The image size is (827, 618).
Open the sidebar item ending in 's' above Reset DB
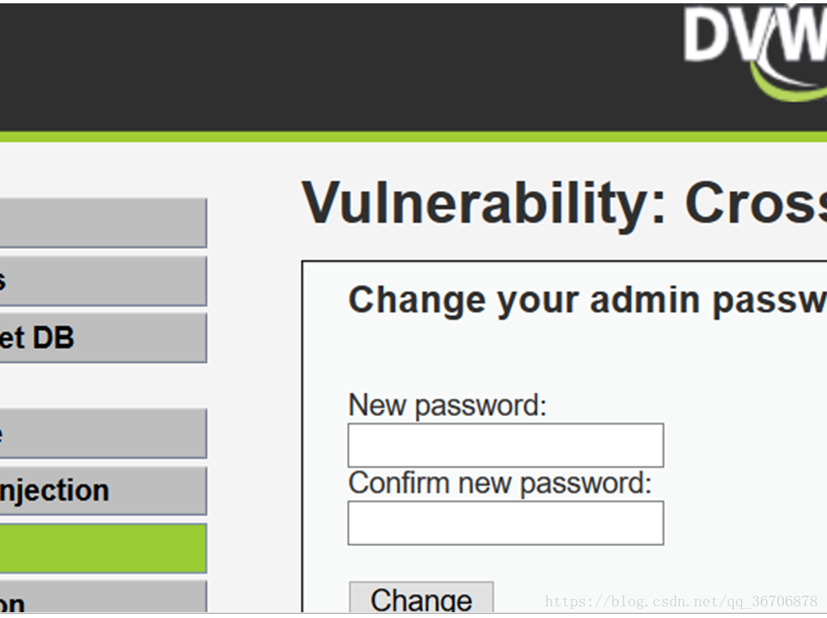[x=103, y=281]
